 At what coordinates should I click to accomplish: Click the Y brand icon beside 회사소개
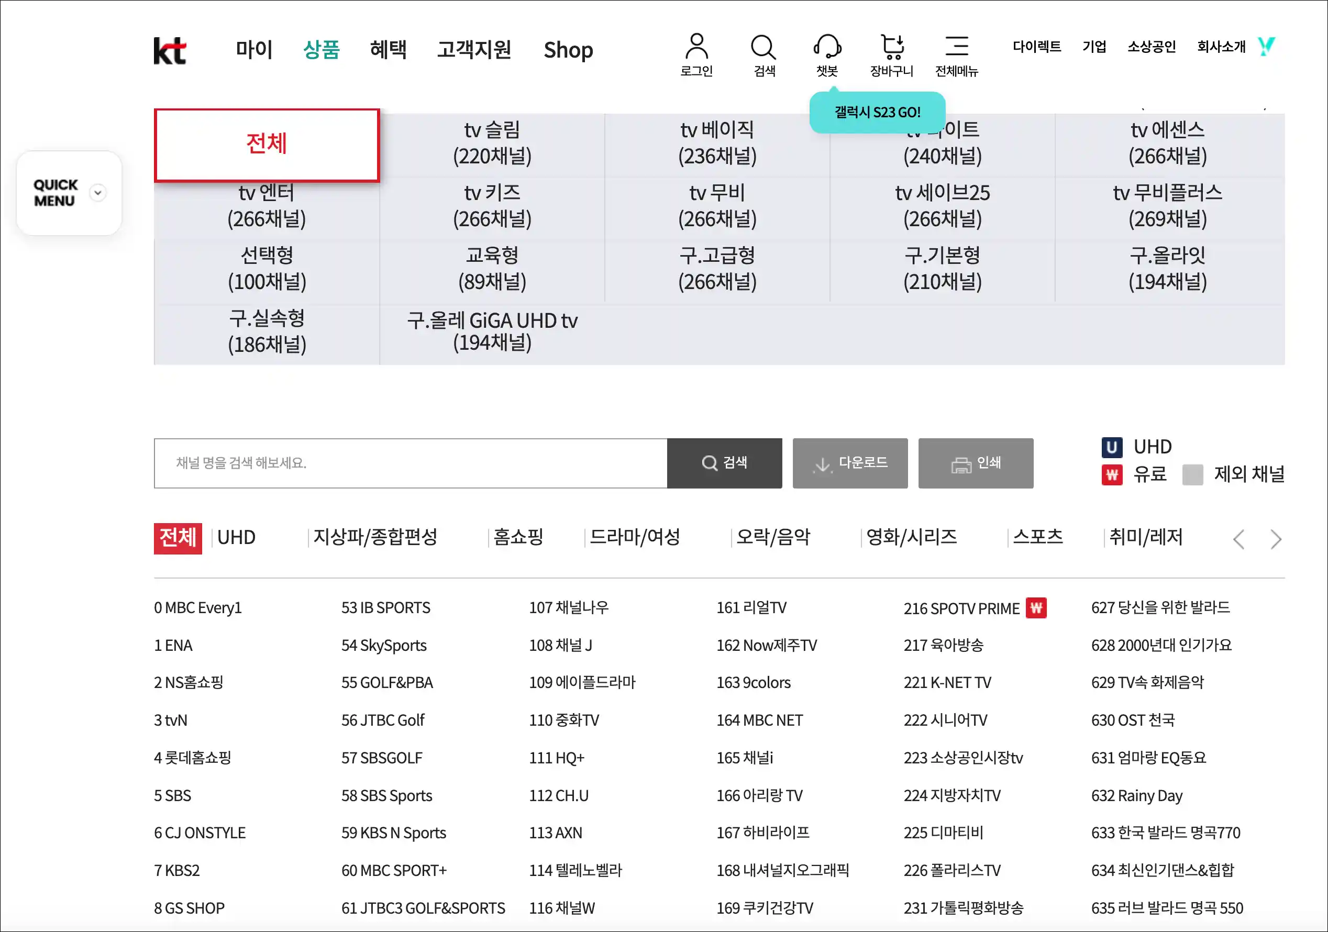click(1266, 46)
